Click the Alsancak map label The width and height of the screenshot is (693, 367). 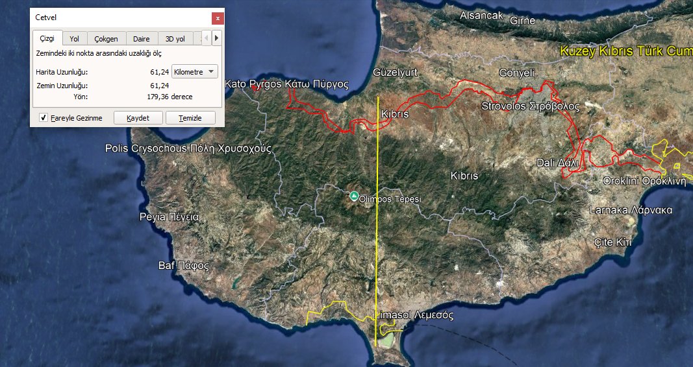pyautogui.click(x=481, y=16)
